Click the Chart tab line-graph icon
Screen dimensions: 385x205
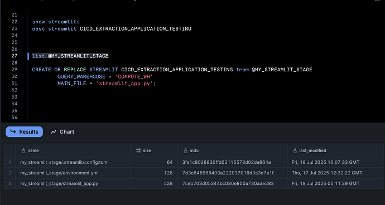[x=53, y=132]
